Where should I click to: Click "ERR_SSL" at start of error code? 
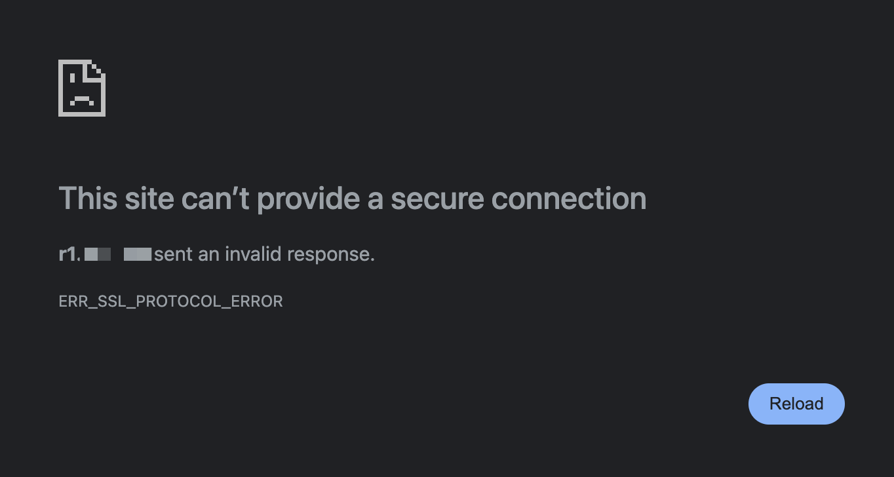click(x=94, y=301)
